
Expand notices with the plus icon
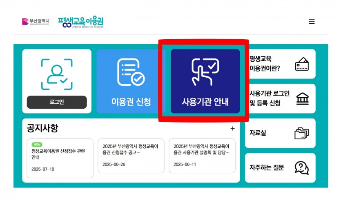[x=232, y=129]
